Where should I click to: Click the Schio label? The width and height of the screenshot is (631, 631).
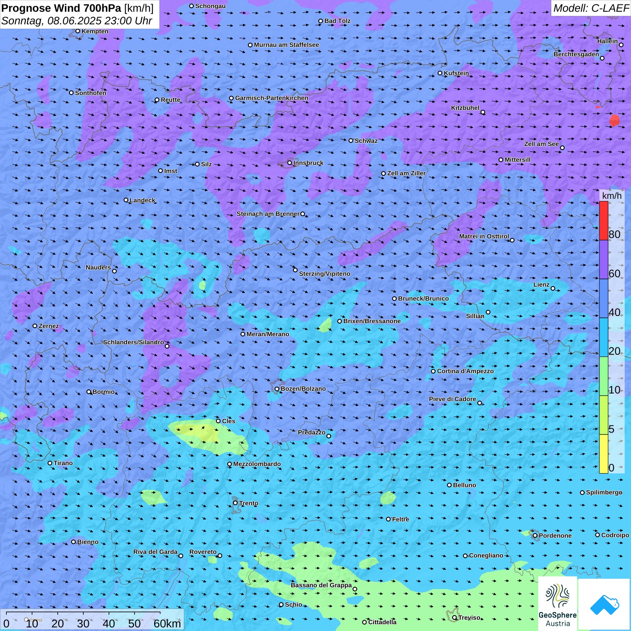pyautogui.click(x=293, y=604)
